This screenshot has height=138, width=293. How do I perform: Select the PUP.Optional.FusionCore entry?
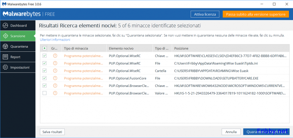128,78
